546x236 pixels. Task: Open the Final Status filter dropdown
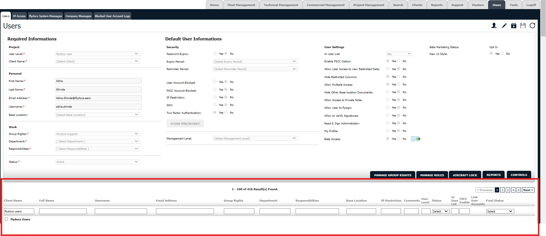point(500,211)
